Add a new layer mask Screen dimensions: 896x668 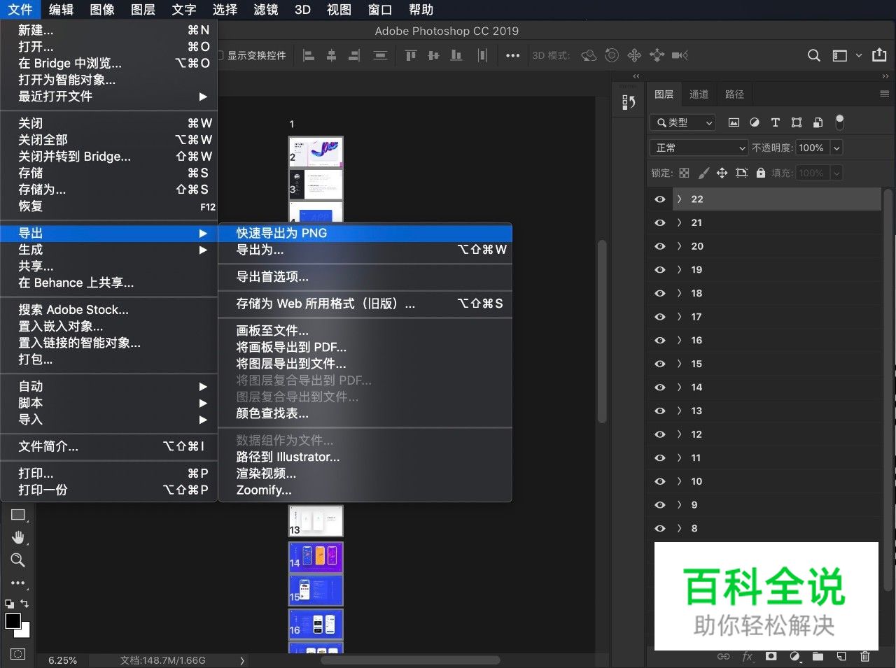coord(771,656)
